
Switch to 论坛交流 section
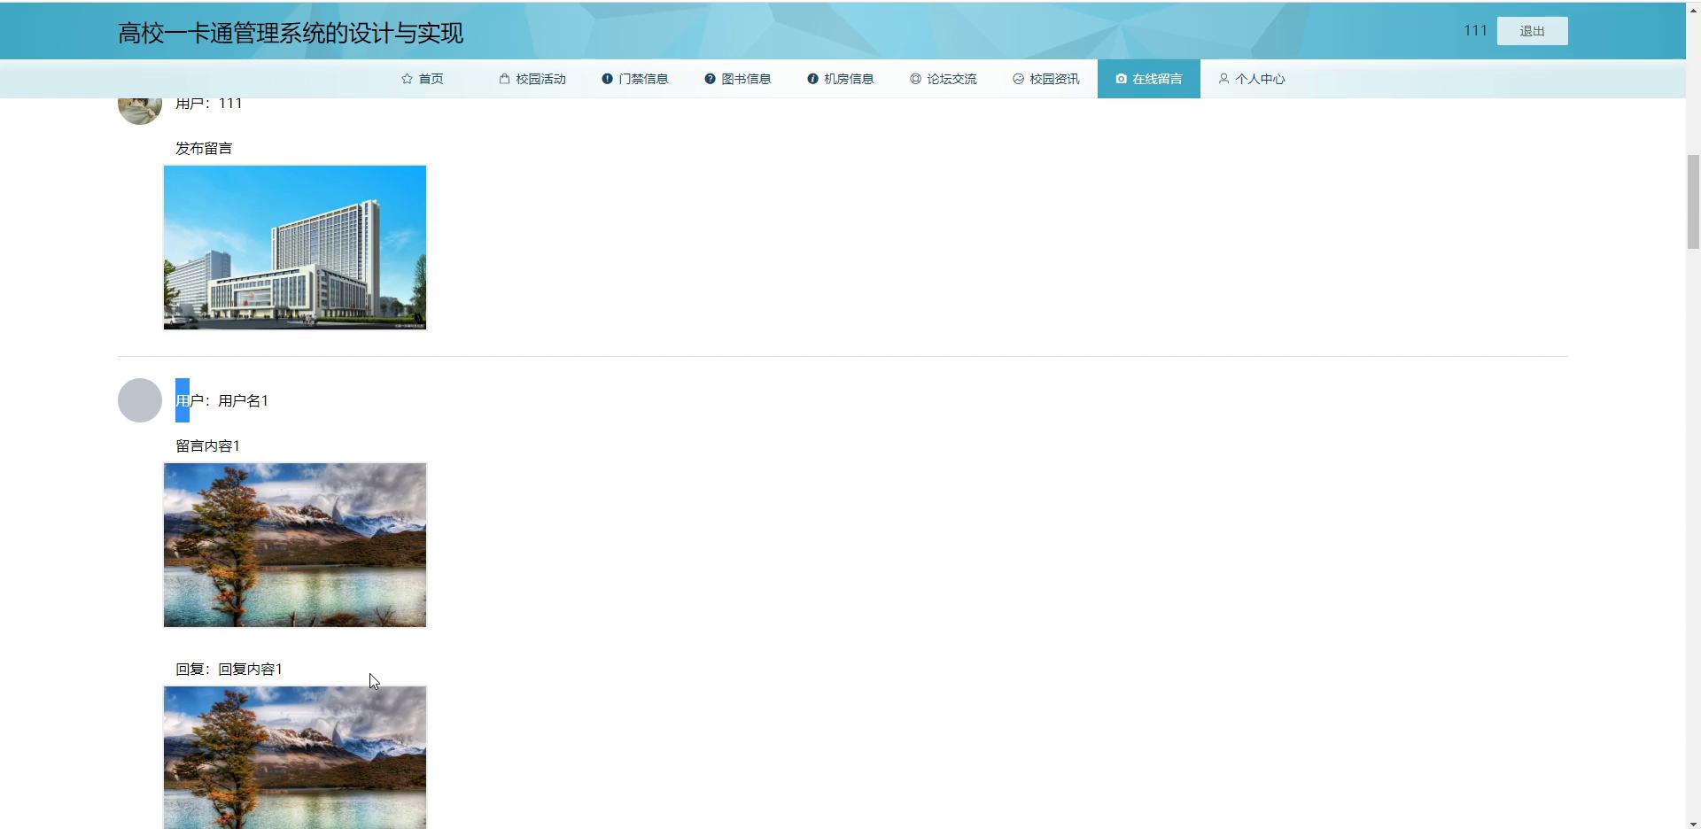(x=944, y=79)
